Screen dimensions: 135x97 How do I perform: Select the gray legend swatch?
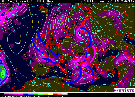(65, 94)
